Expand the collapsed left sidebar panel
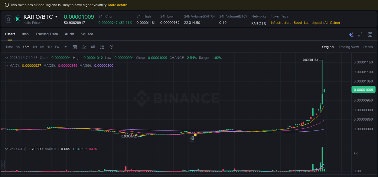The width and height of the screenshot is (378, 177). (2, 165)
